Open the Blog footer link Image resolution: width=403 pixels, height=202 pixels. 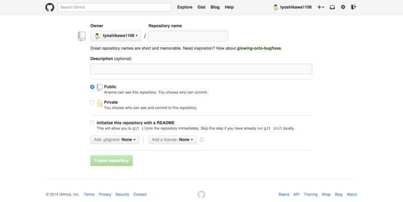tap(339, 194)
